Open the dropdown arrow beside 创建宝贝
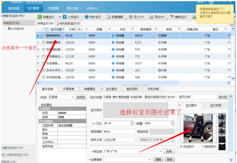Image resolution: width=237 pixels, height=163 pixels. tap(60, 17)
